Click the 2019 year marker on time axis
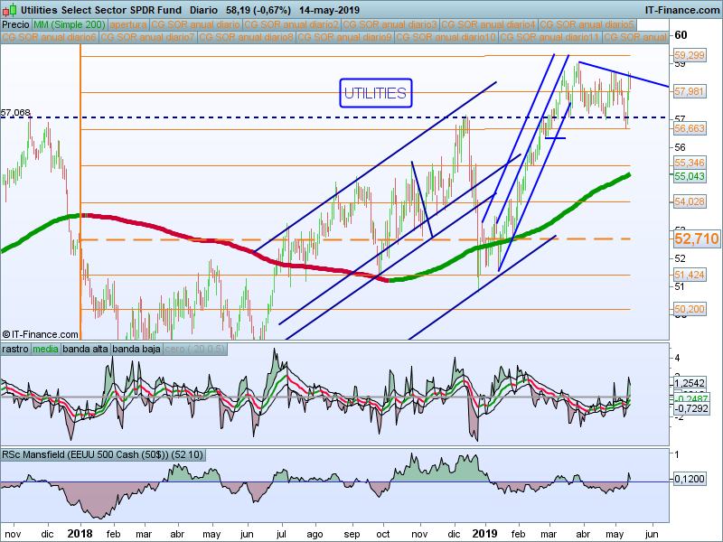The image size is (723, 542). point(485,533)
